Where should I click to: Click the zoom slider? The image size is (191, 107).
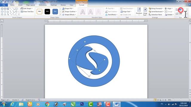click(181, 100)
